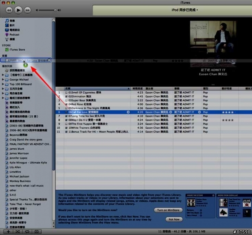Screen dimensions: 252x235
Task: Expand the 五月天全輯 folder
Action: pos(3,89)
